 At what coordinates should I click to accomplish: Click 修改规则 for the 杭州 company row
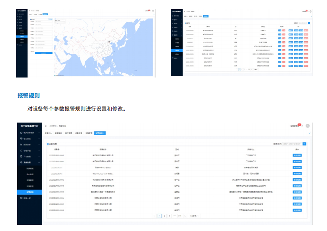pos(297,180)
